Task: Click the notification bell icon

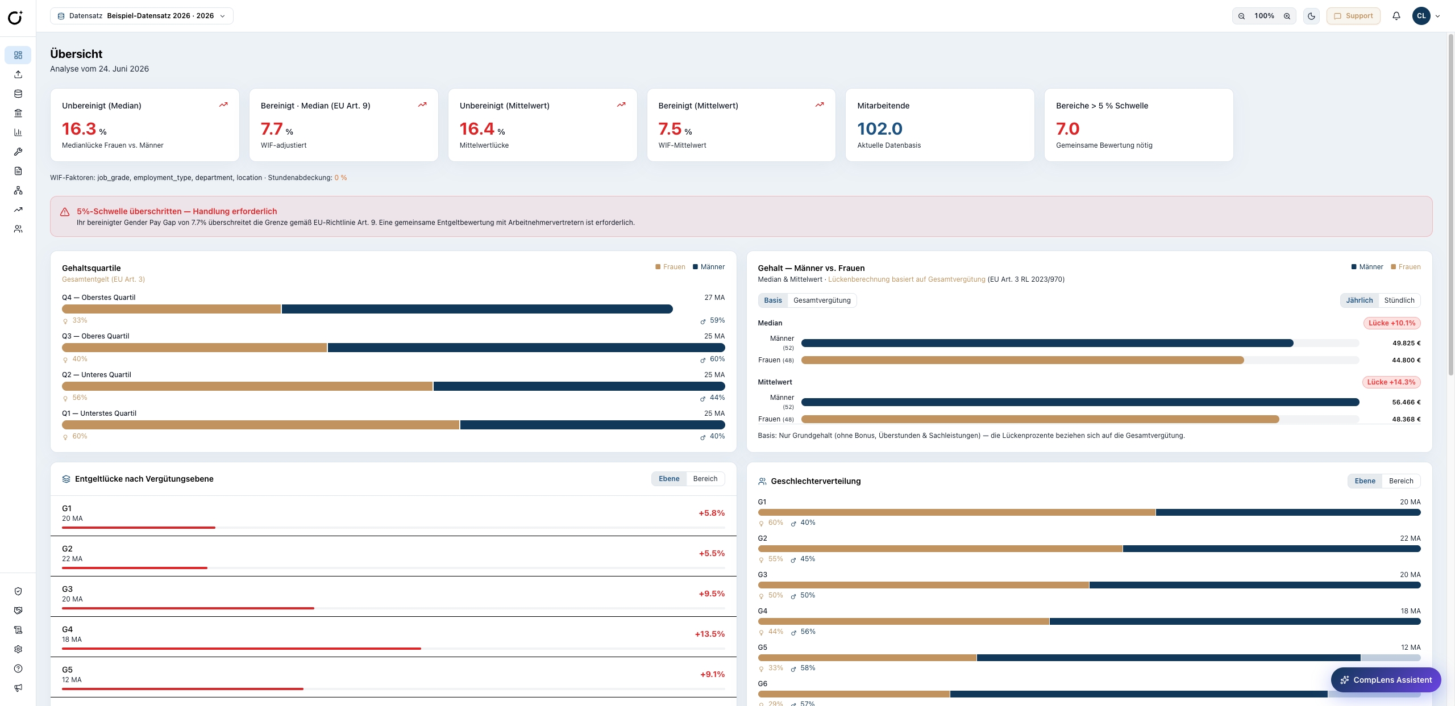Action: 1396,16
